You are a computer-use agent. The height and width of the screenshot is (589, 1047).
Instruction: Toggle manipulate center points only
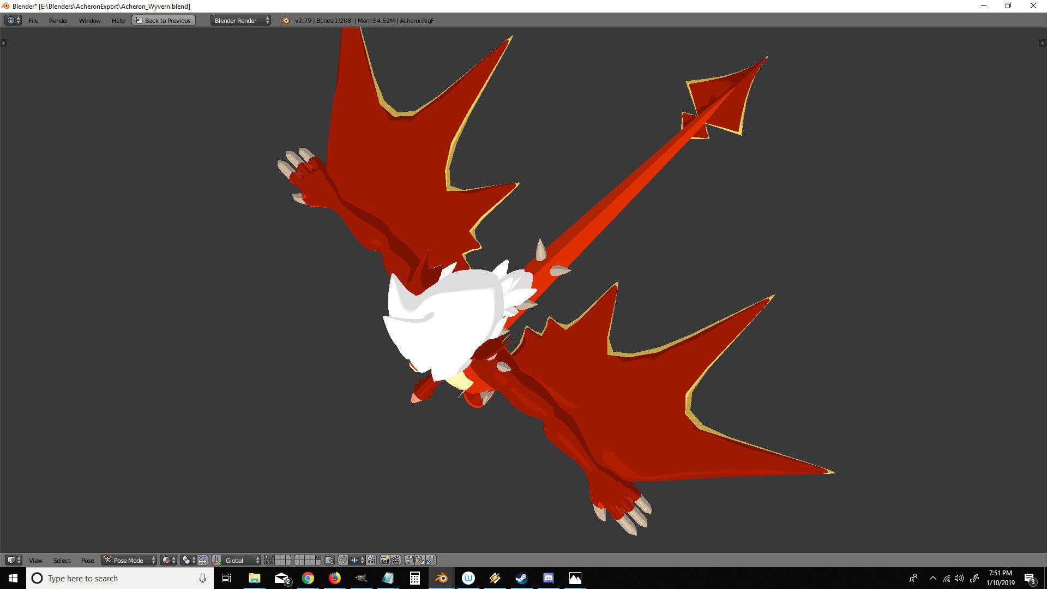point(202,560)
